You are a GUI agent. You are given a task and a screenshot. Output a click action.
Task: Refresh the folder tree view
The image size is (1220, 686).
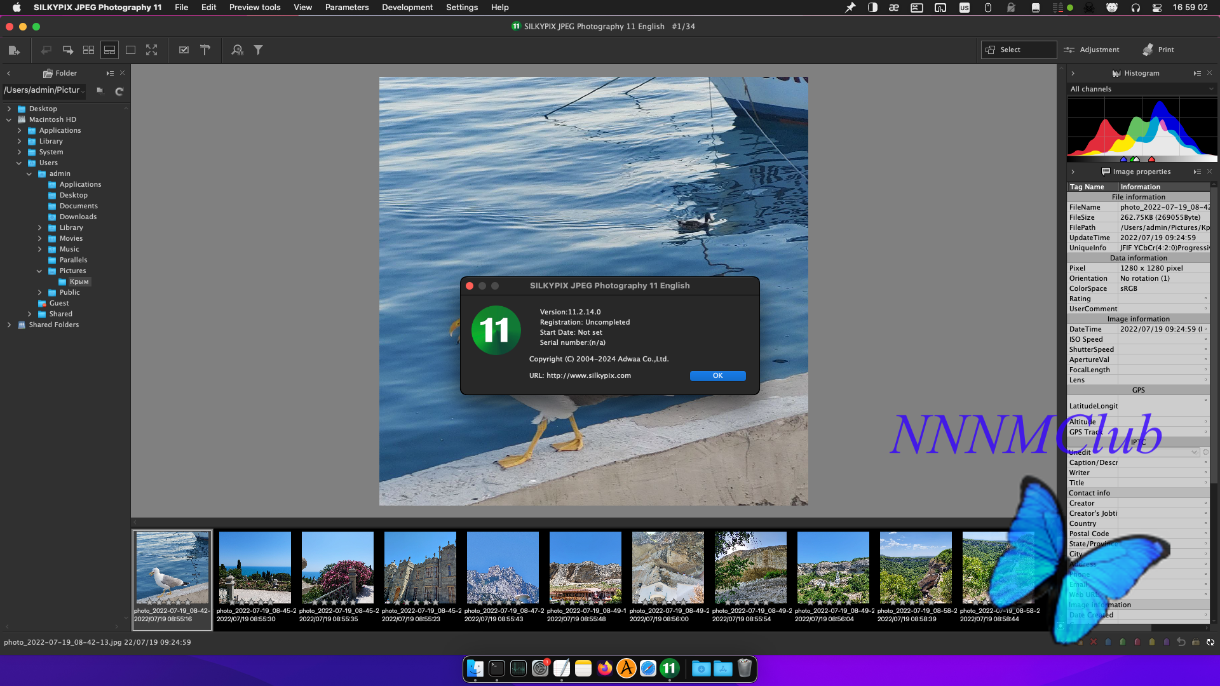click(119, 91)
